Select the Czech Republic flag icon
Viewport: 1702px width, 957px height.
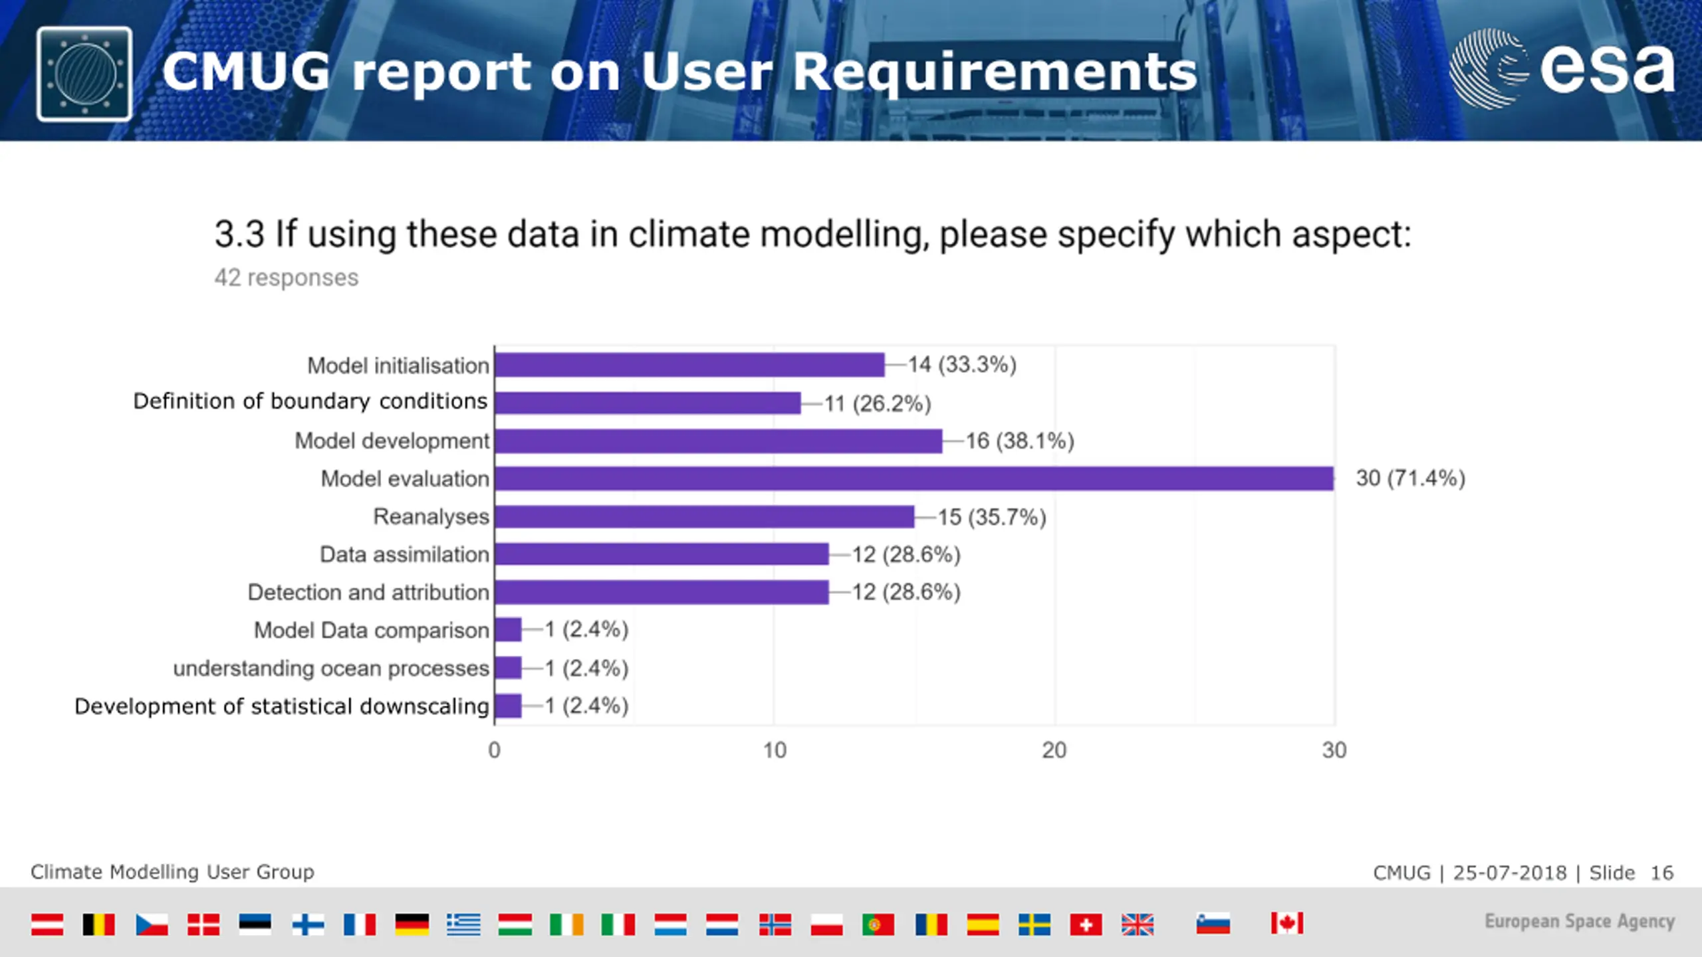(152, 924)
